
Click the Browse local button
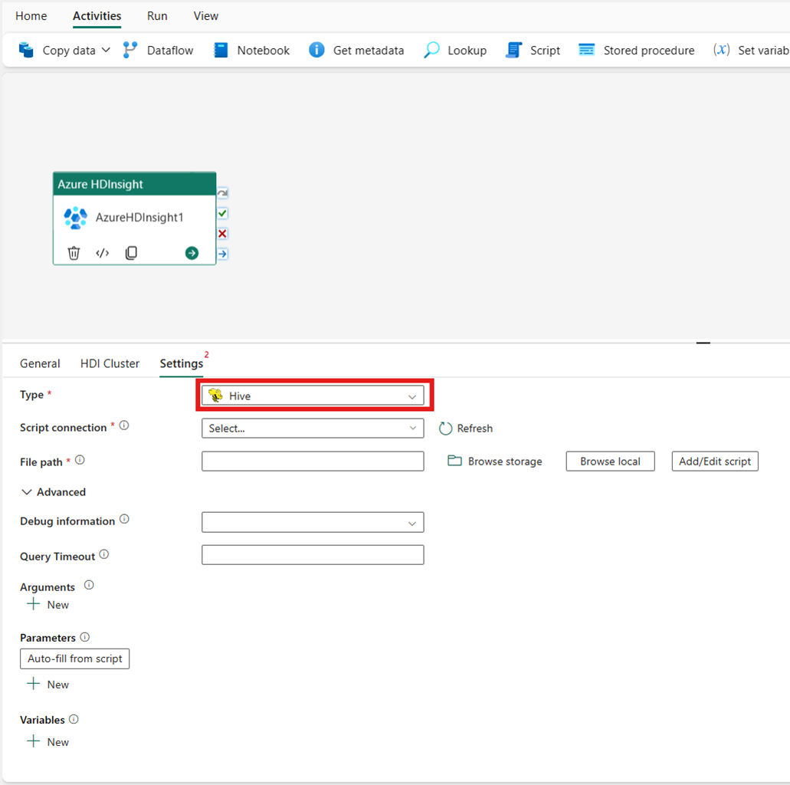point(610,461)
